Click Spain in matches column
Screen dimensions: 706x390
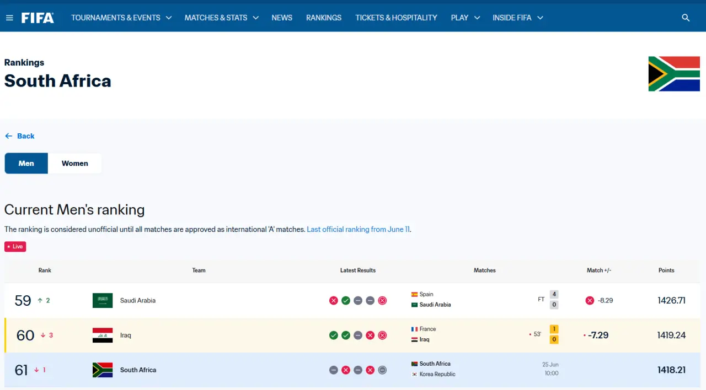426,294
